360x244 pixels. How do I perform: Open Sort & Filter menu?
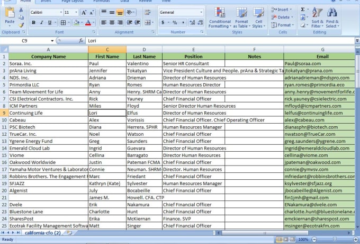(317, 18)
